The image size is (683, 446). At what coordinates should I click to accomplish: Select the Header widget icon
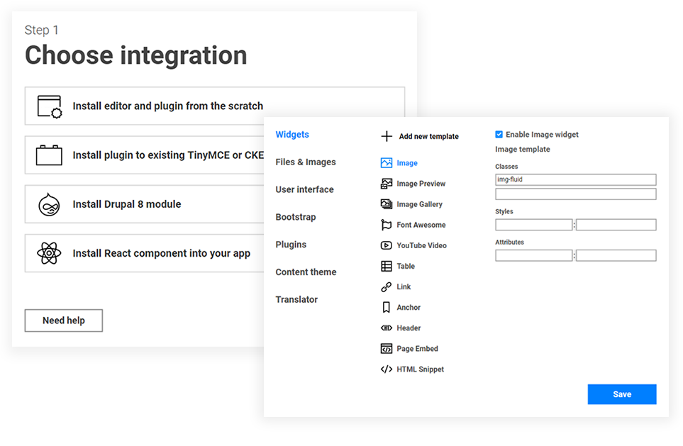pyautogui.click(x=387, y=328)
